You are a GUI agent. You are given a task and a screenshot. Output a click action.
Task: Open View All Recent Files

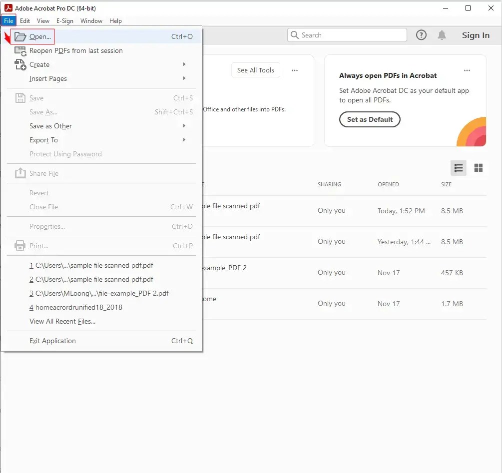pos(62,321)
